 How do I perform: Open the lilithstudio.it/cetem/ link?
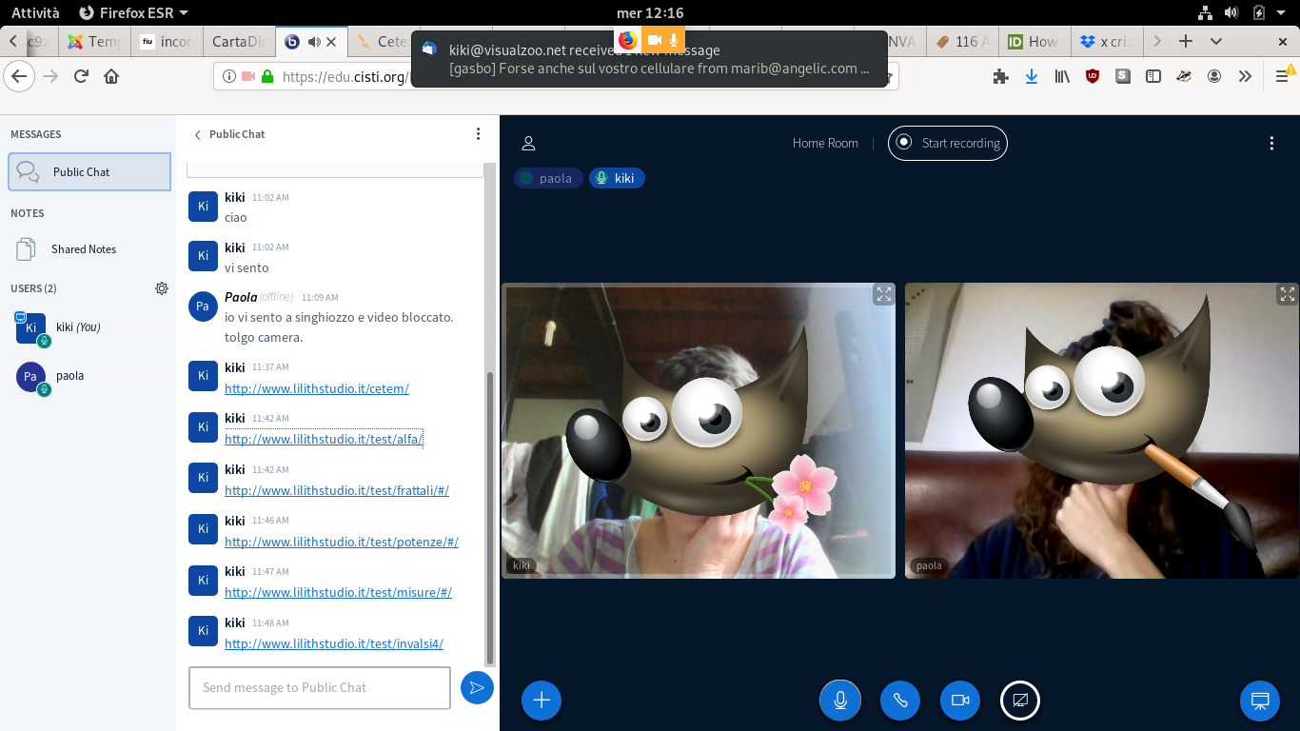click(x=317, y=388)
